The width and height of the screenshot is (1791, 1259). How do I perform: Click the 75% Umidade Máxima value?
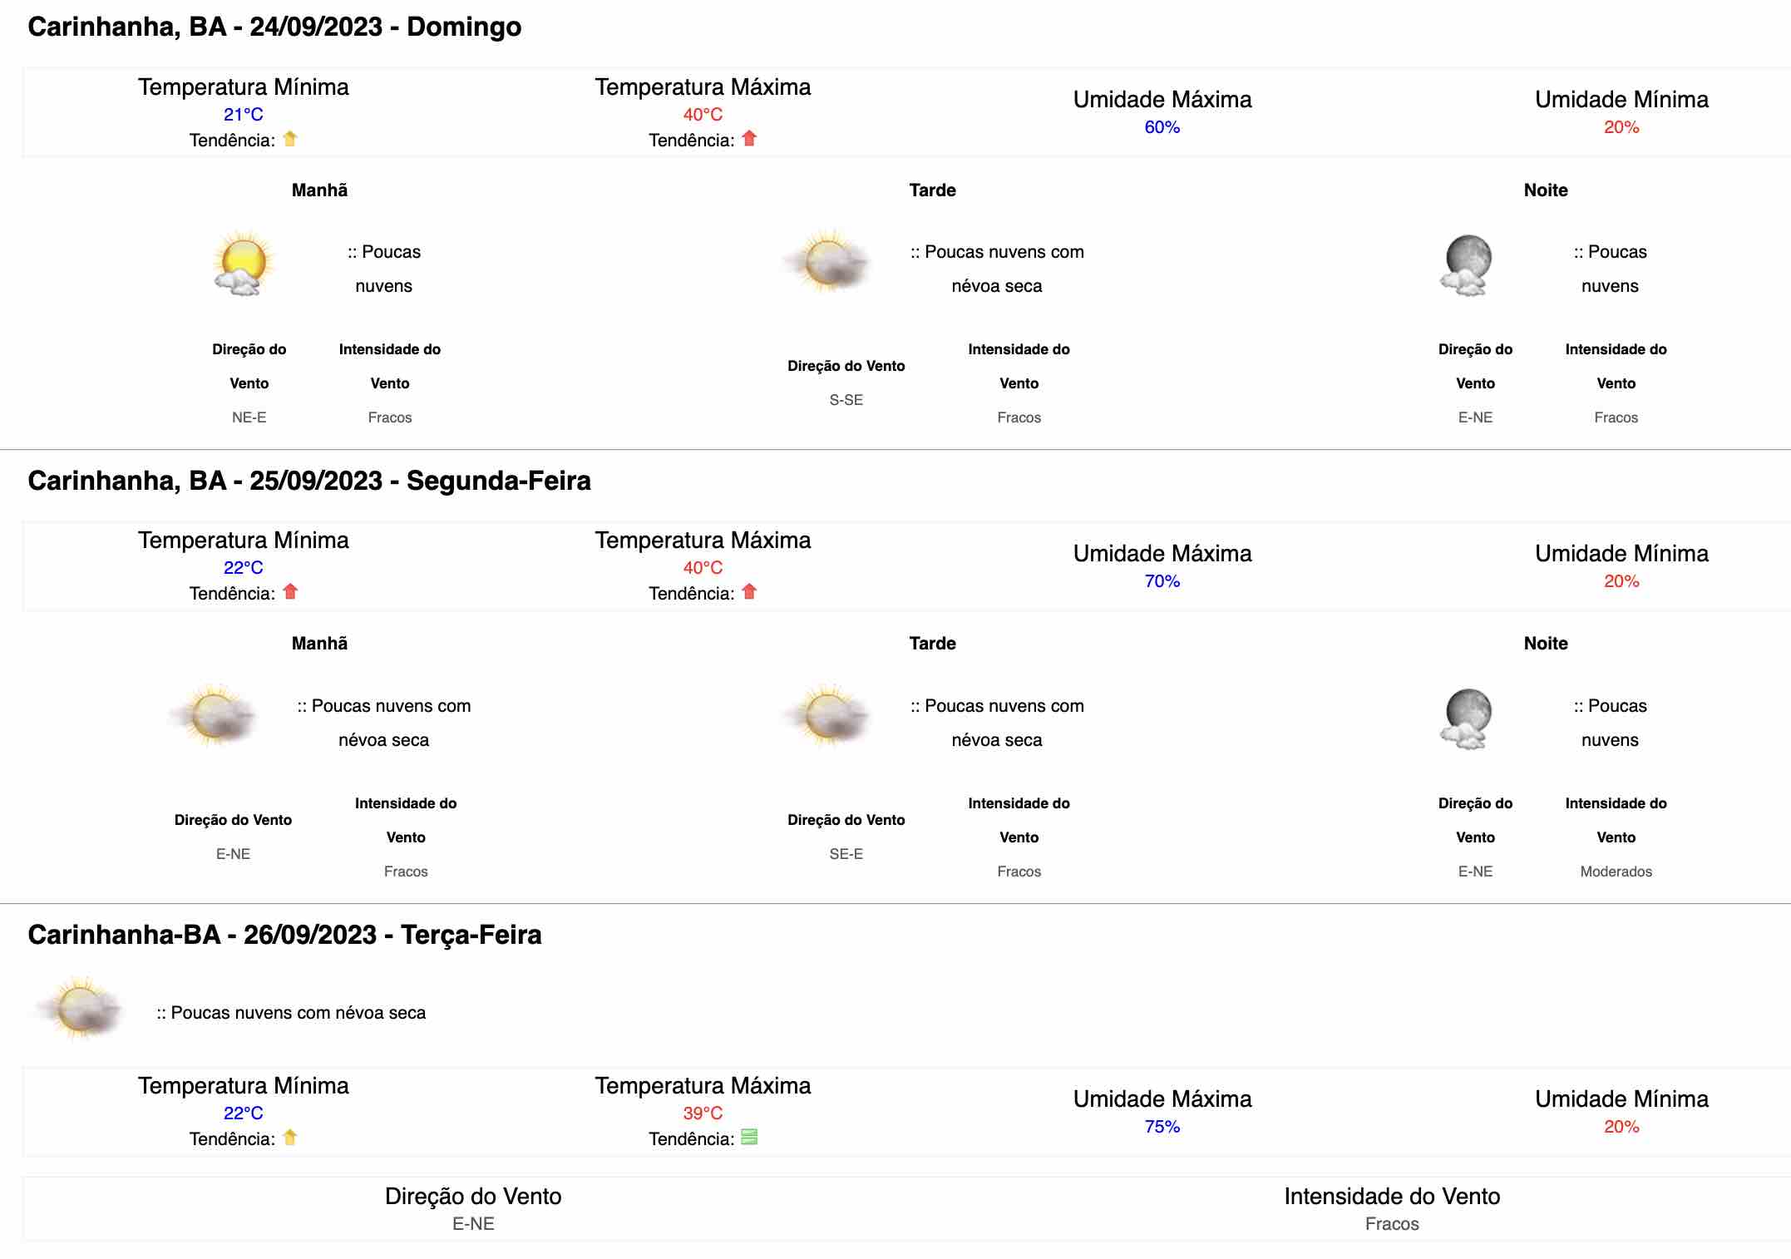(1162, 1127)
